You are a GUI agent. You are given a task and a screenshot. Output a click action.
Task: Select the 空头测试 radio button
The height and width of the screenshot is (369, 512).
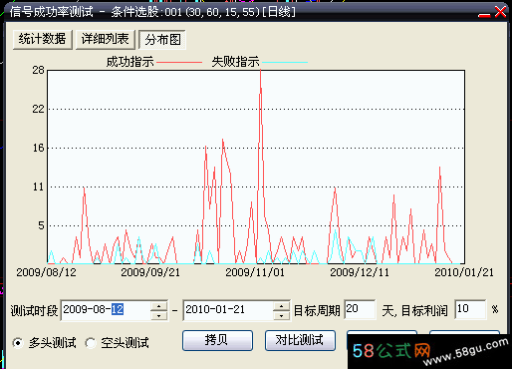(x=91, y=343)
